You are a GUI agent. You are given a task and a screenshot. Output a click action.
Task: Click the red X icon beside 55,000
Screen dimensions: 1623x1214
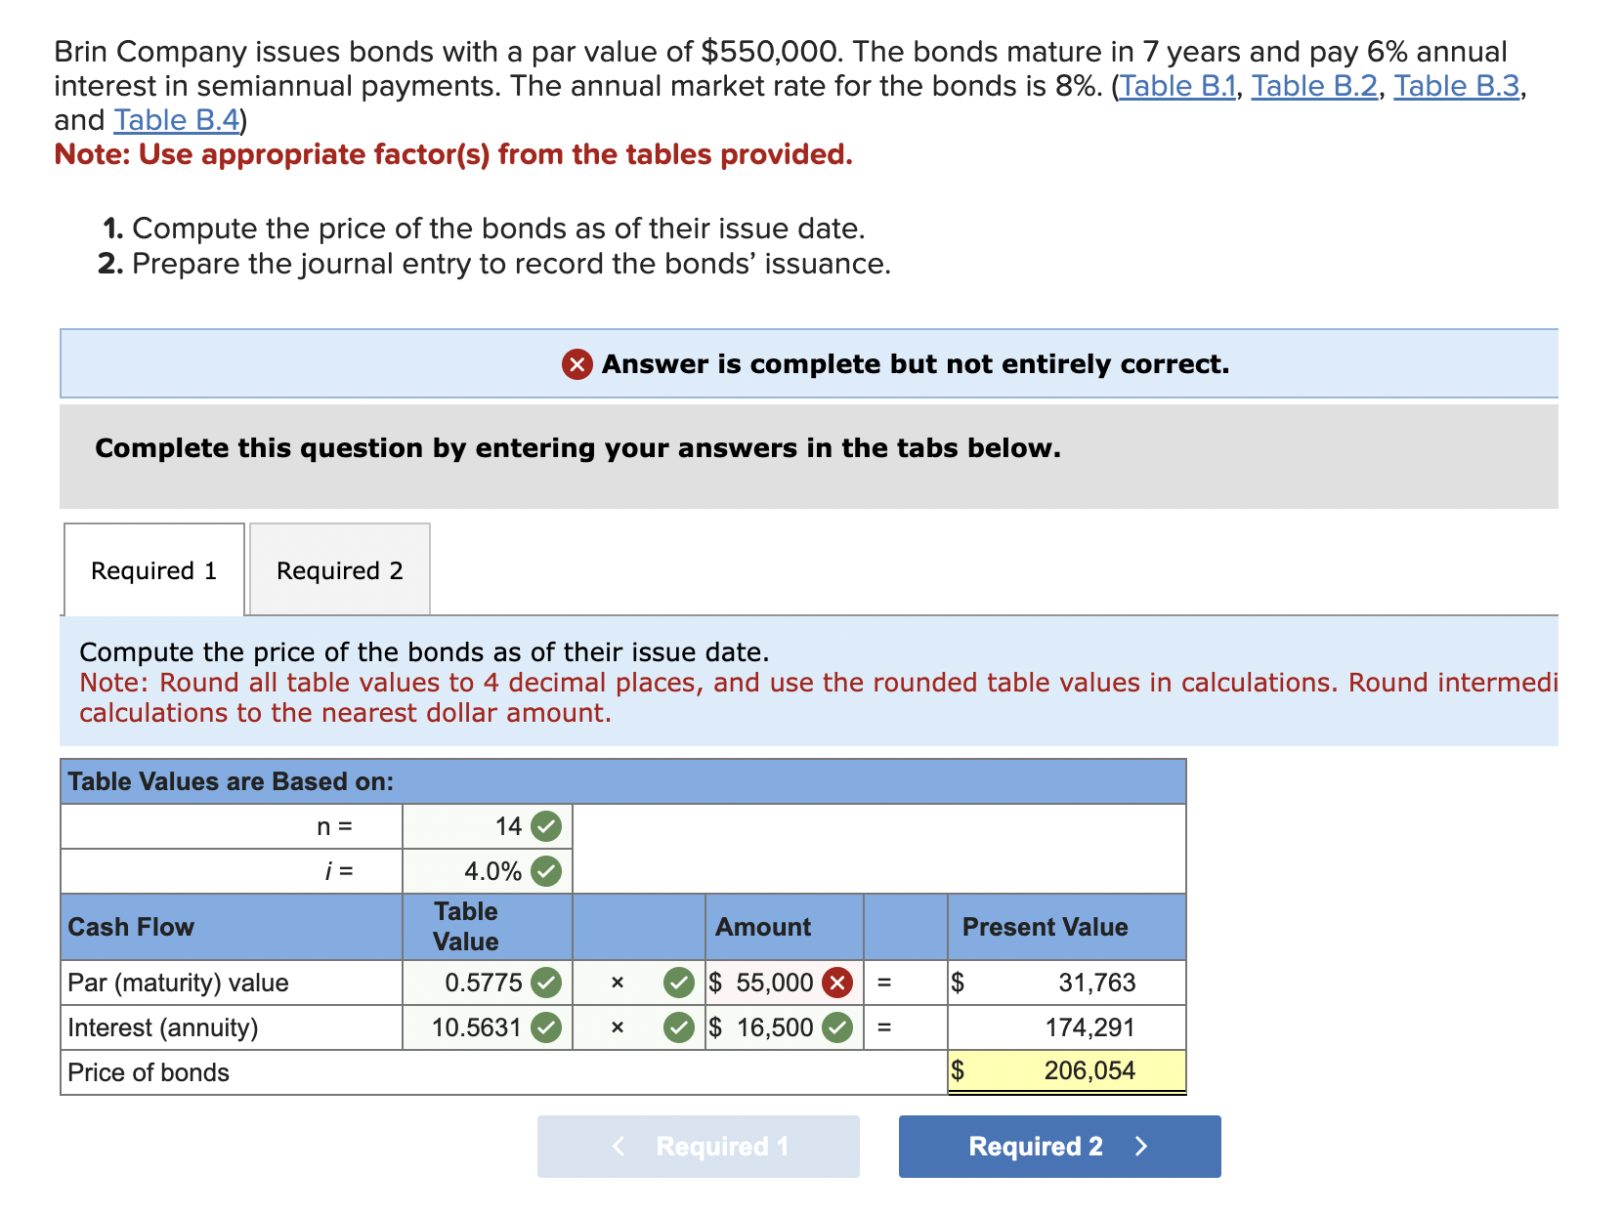837,983
